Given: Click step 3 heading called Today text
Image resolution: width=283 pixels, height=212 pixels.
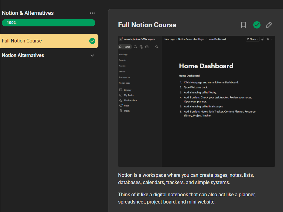Looking at the screenshot, I should tap(200, 93).
